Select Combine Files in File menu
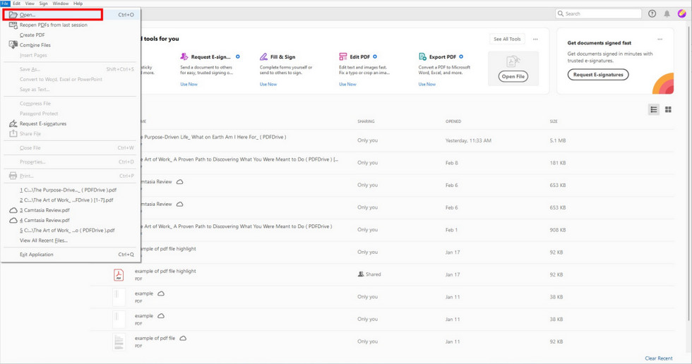This screenshot has height=364, width=692. click(x=35, y=45)
